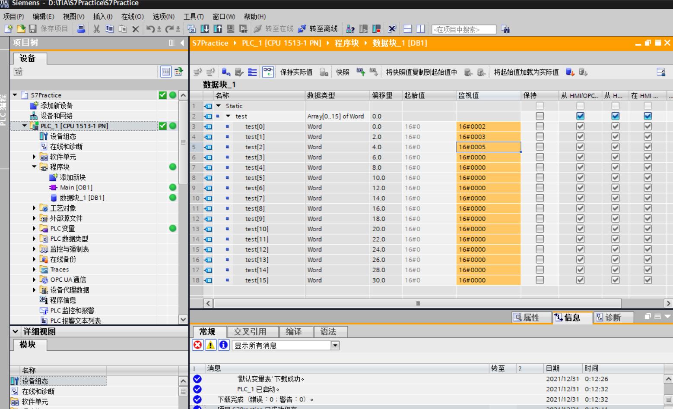Uncheck the 在 HMI checkbox for test[1]

click(x=647, y=137)
